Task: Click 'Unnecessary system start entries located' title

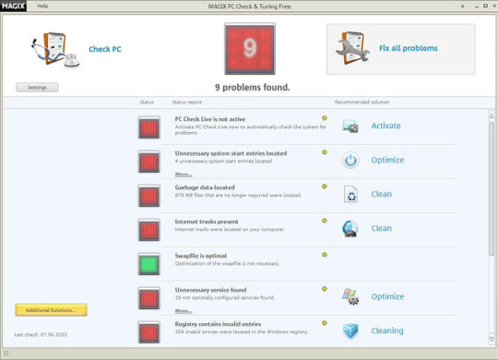Action: tap(231, 153)
